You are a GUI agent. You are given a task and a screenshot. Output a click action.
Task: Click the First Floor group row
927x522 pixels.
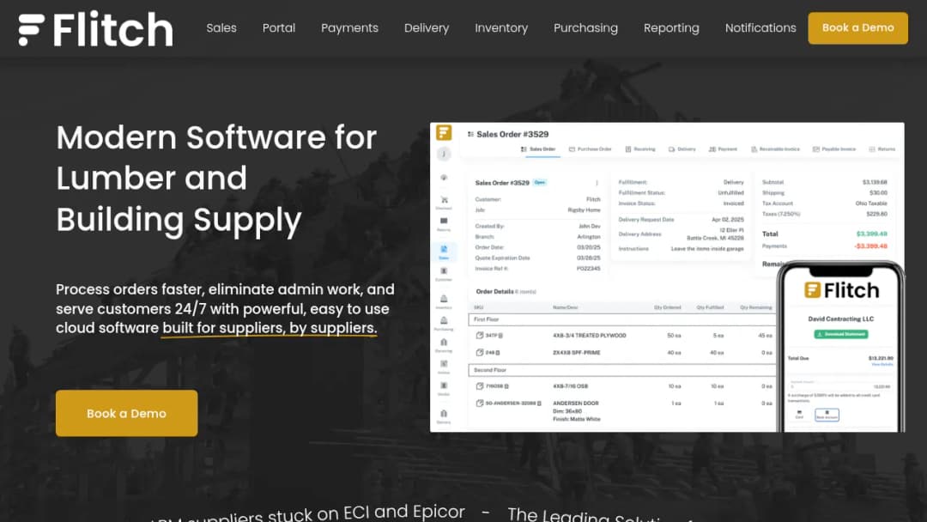pos(622,319)
